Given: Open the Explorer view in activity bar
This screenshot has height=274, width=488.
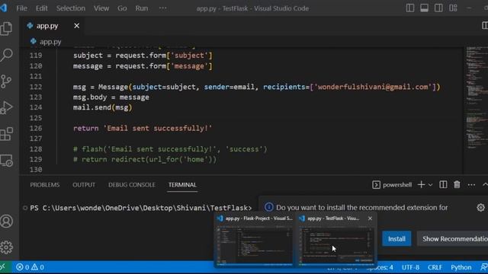Looking at the screenshot, I should point(7,28).
